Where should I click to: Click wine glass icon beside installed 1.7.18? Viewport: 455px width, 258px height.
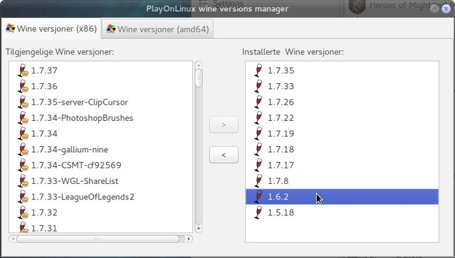258,149
